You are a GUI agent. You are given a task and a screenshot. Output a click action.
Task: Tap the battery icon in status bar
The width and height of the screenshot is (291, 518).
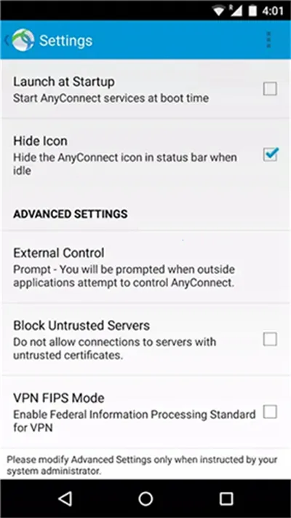tap(252, 11)
